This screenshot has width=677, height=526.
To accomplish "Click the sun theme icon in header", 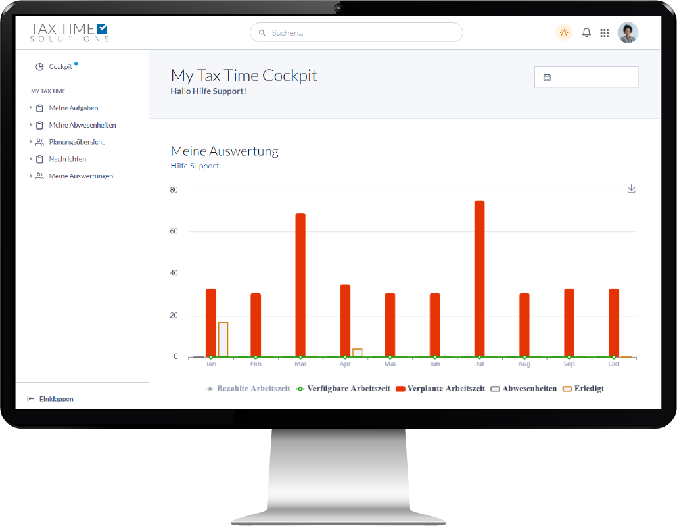I will tap(563, 32).
